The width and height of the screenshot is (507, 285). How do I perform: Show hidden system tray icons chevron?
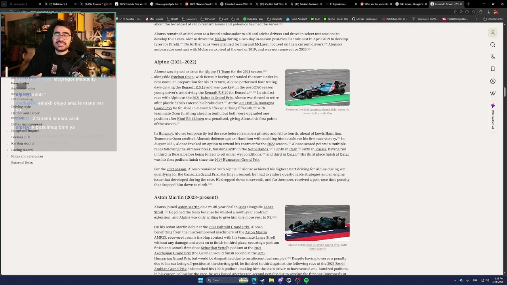click(x=455, y=280)
